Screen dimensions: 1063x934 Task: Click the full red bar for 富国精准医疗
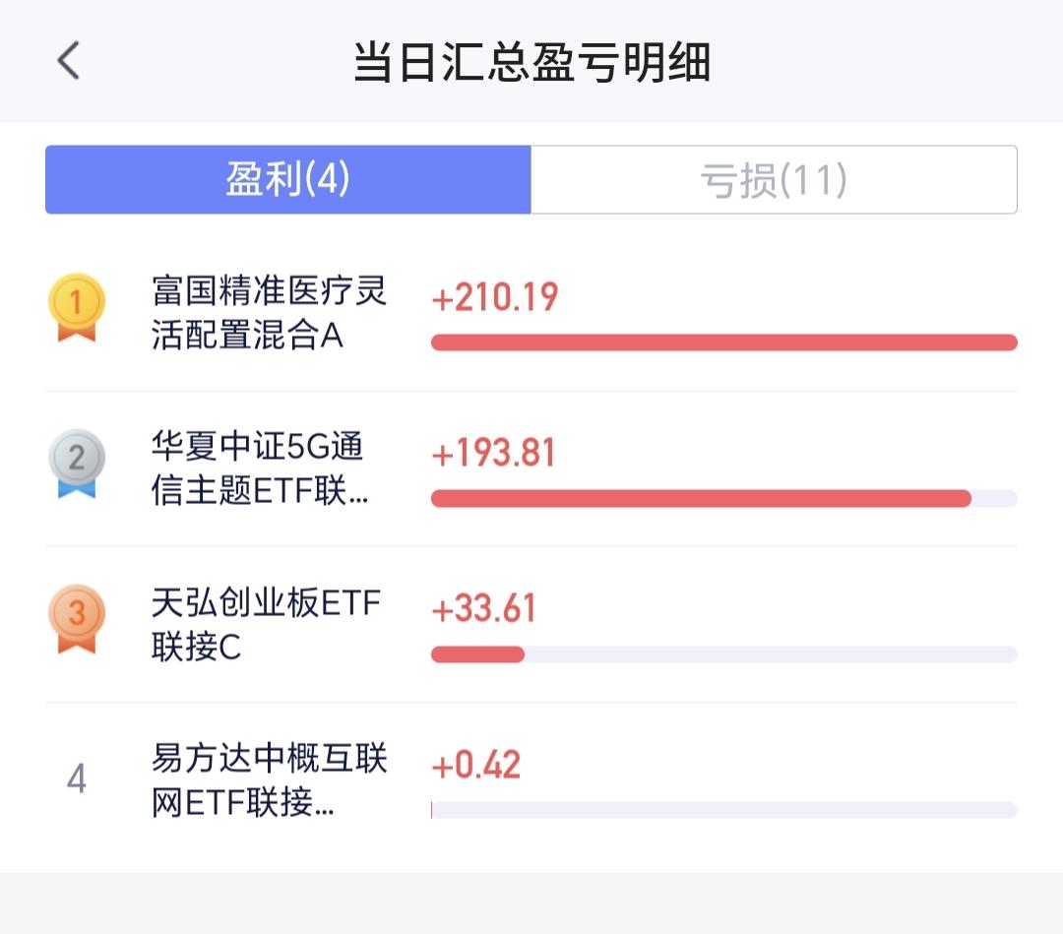coord(723,342)
